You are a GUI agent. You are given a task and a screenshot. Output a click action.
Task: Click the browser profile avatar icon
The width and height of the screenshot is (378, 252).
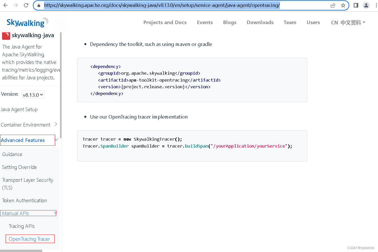coord(366,5)
